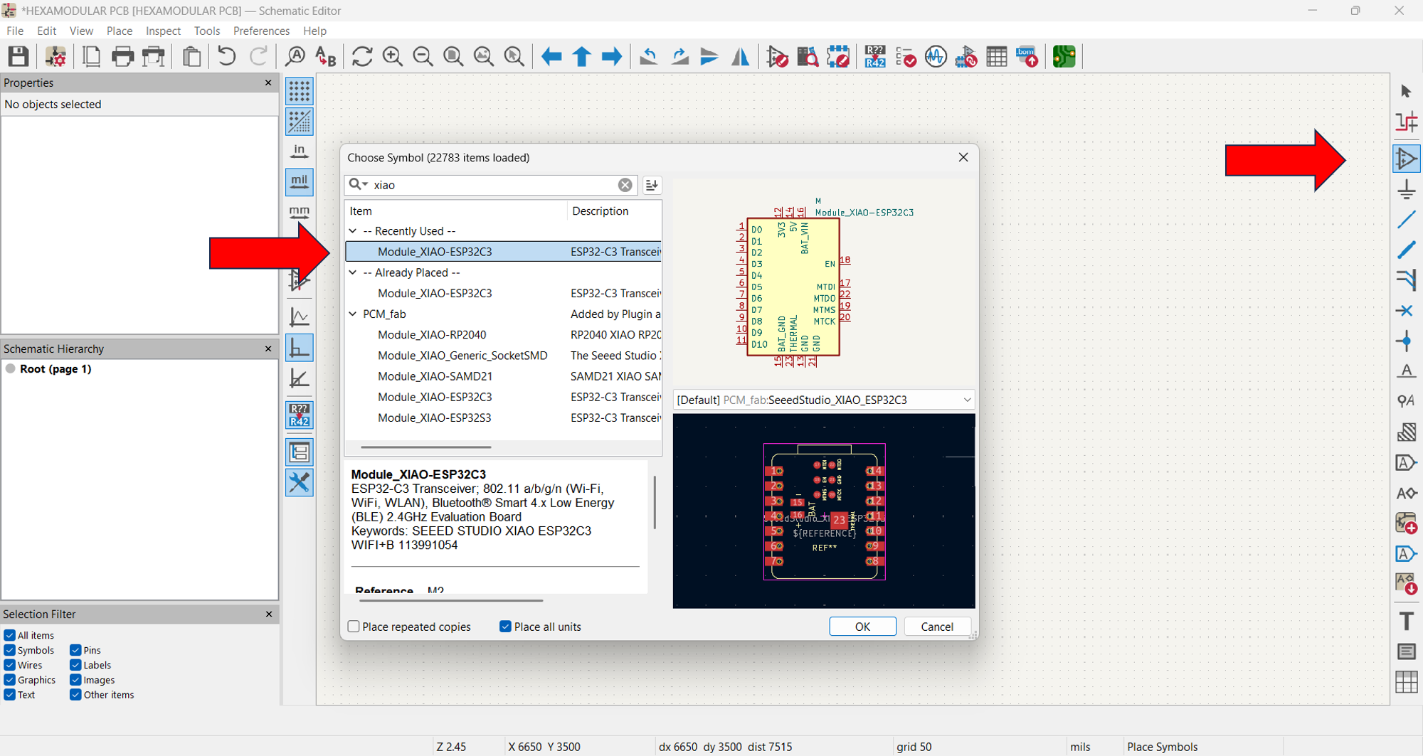Open the PCB editor icon

[1064, 56]
